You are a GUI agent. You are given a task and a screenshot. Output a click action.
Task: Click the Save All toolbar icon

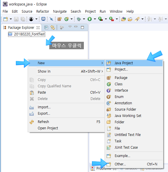pyautogui.click(x=23, y=19)
